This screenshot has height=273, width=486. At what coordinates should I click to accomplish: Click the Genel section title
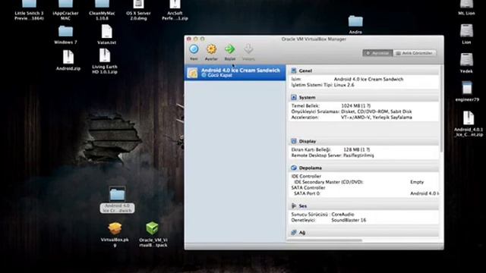coord(305,71)
